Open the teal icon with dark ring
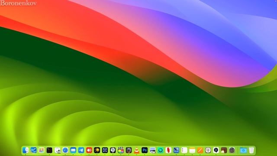Viewport: 277px width, 156px height. coord(161,150)
